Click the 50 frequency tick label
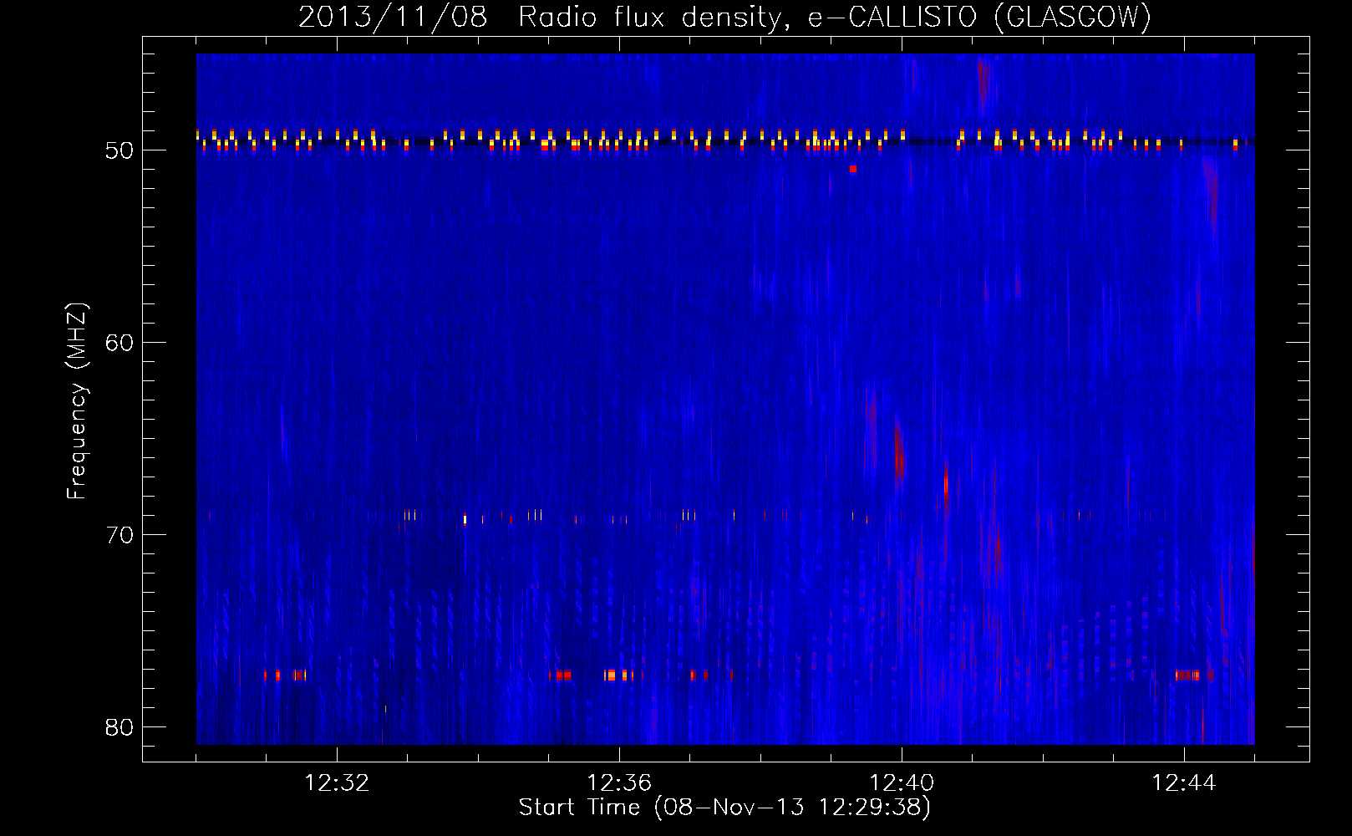This screenshot has height=836, width=1352. pyautogui.click(x=119, y=150)
